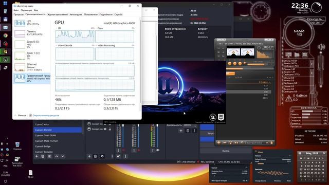Select Сцена 2 Krita in OBS scenes
The image size is (329, 185).
(x=58, y=124)
